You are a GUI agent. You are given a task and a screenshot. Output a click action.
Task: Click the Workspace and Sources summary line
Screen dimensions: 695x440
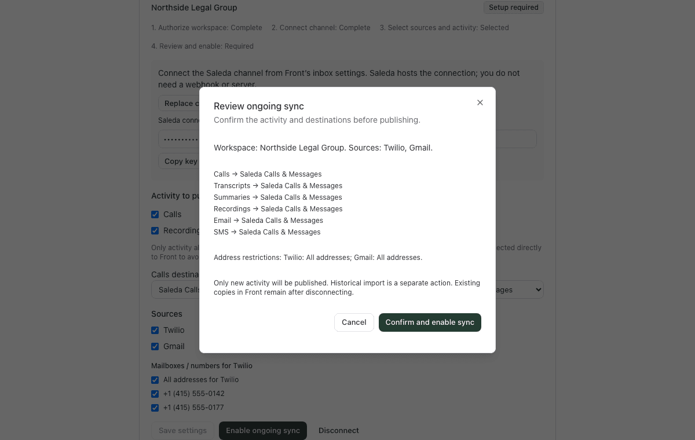[323, 148]
